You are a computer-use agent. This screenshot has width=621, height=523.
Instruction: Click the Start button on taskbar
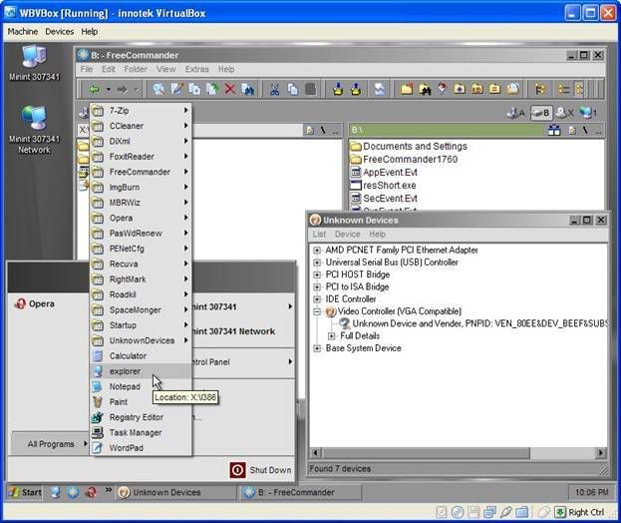pos(25,492)
